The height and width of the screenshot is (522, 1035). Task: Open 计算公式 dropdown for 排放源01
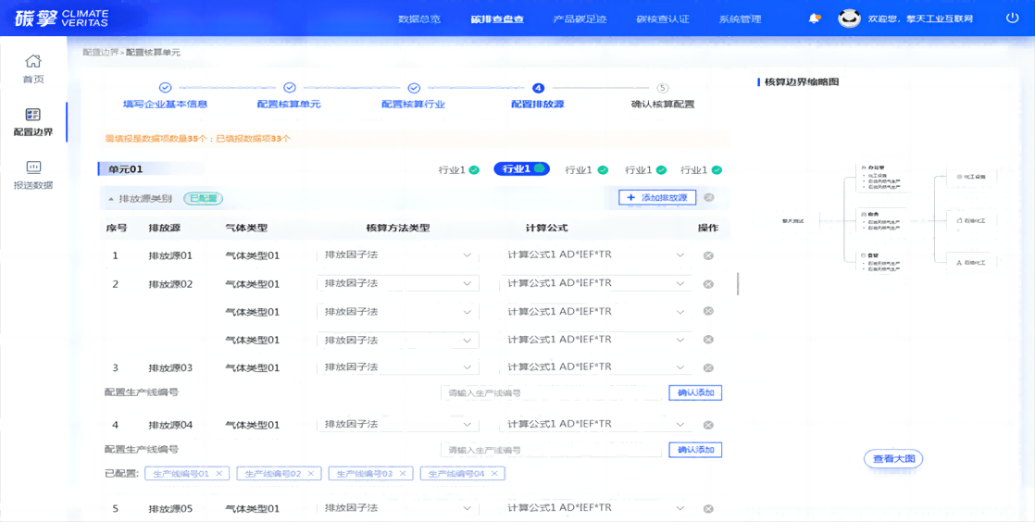point(596,255)
